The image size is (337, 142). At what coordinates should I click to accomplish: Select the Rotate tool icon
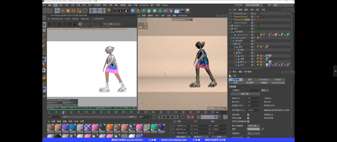(x=74, y=11)
